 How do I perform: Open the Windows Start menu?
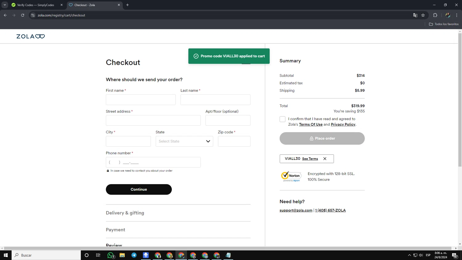click(6, 255)
